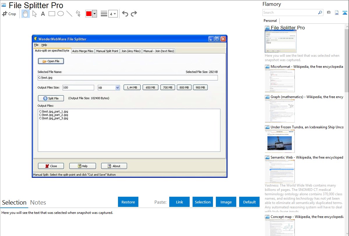Select the 900 MB preset size
349x236 pixels.
pos(200,88)
